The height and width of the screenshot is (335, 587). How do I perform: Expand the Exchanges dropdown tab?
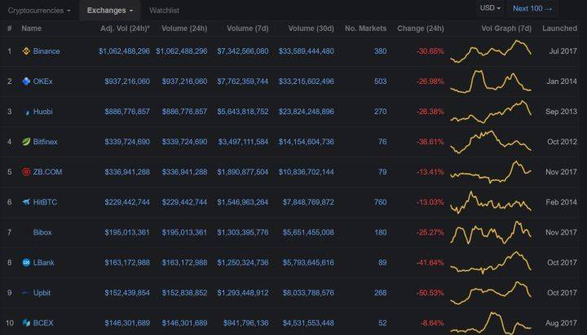[x=110, y=11]
